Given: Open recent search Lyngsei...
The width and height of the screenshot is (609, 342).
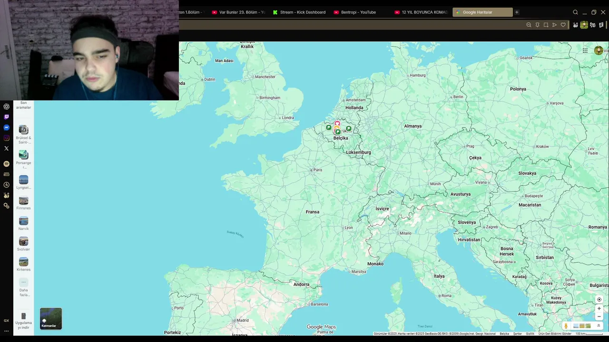Looking at the screenshot, I should click(23, 182).
